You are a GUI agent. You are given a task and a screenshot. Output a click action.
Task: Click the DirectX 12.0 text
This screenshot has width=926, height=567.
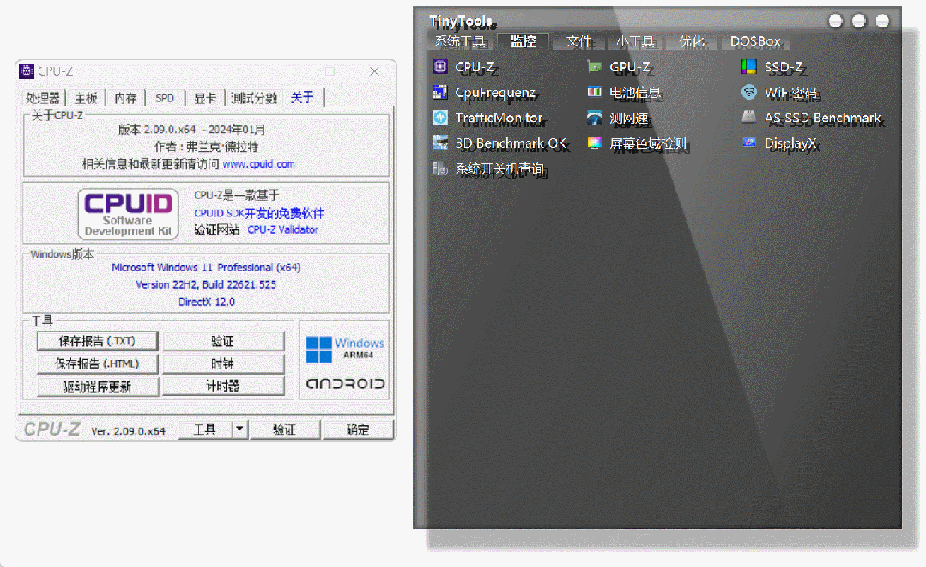207,302
